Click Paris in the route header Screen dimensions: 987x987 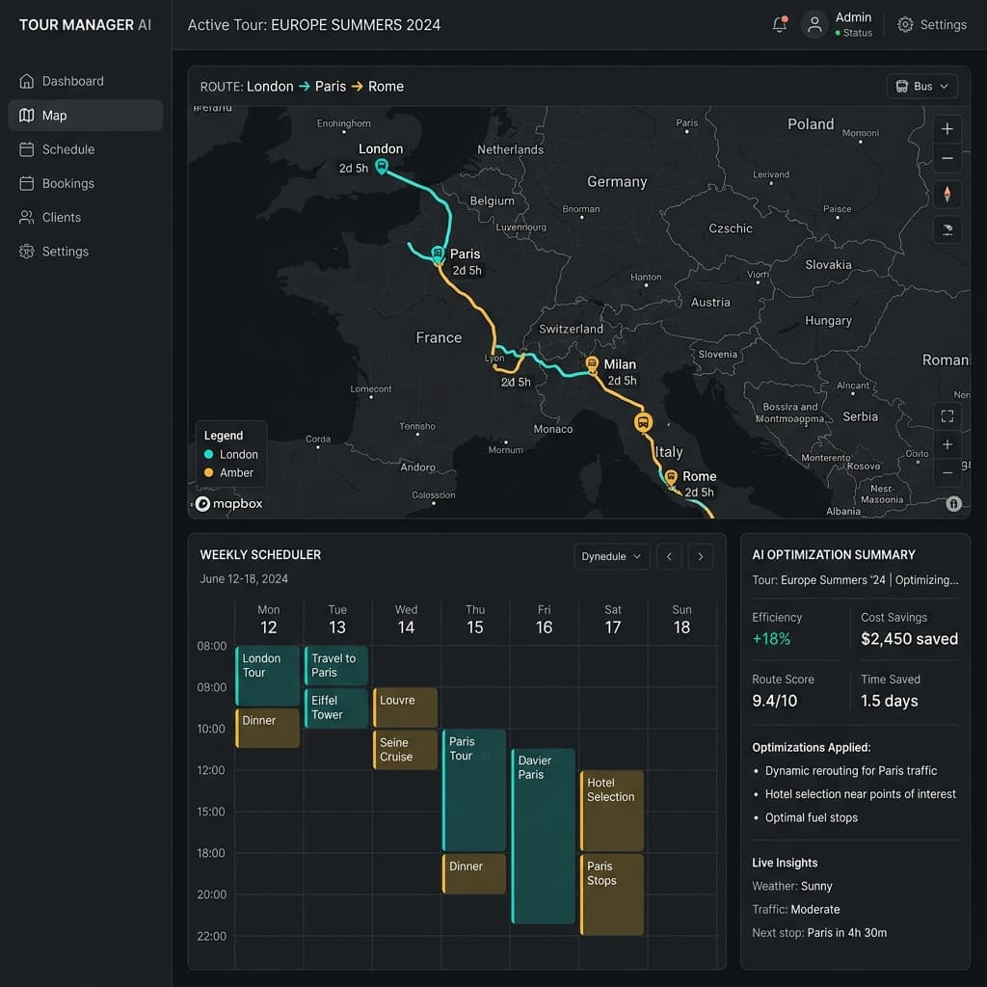[x=331, y=86]
